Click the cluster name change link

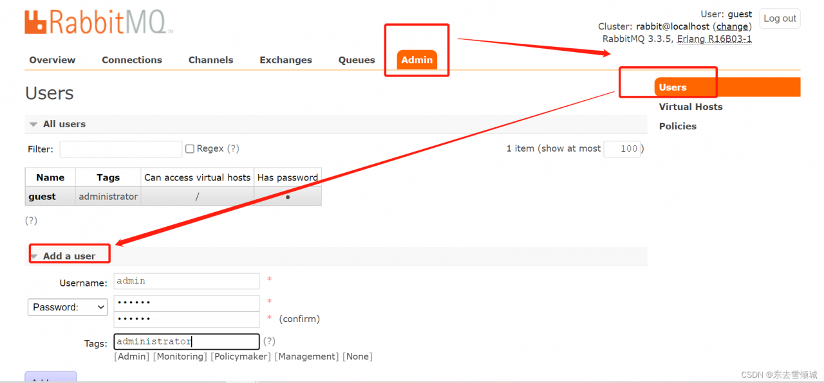pos(733,26)
